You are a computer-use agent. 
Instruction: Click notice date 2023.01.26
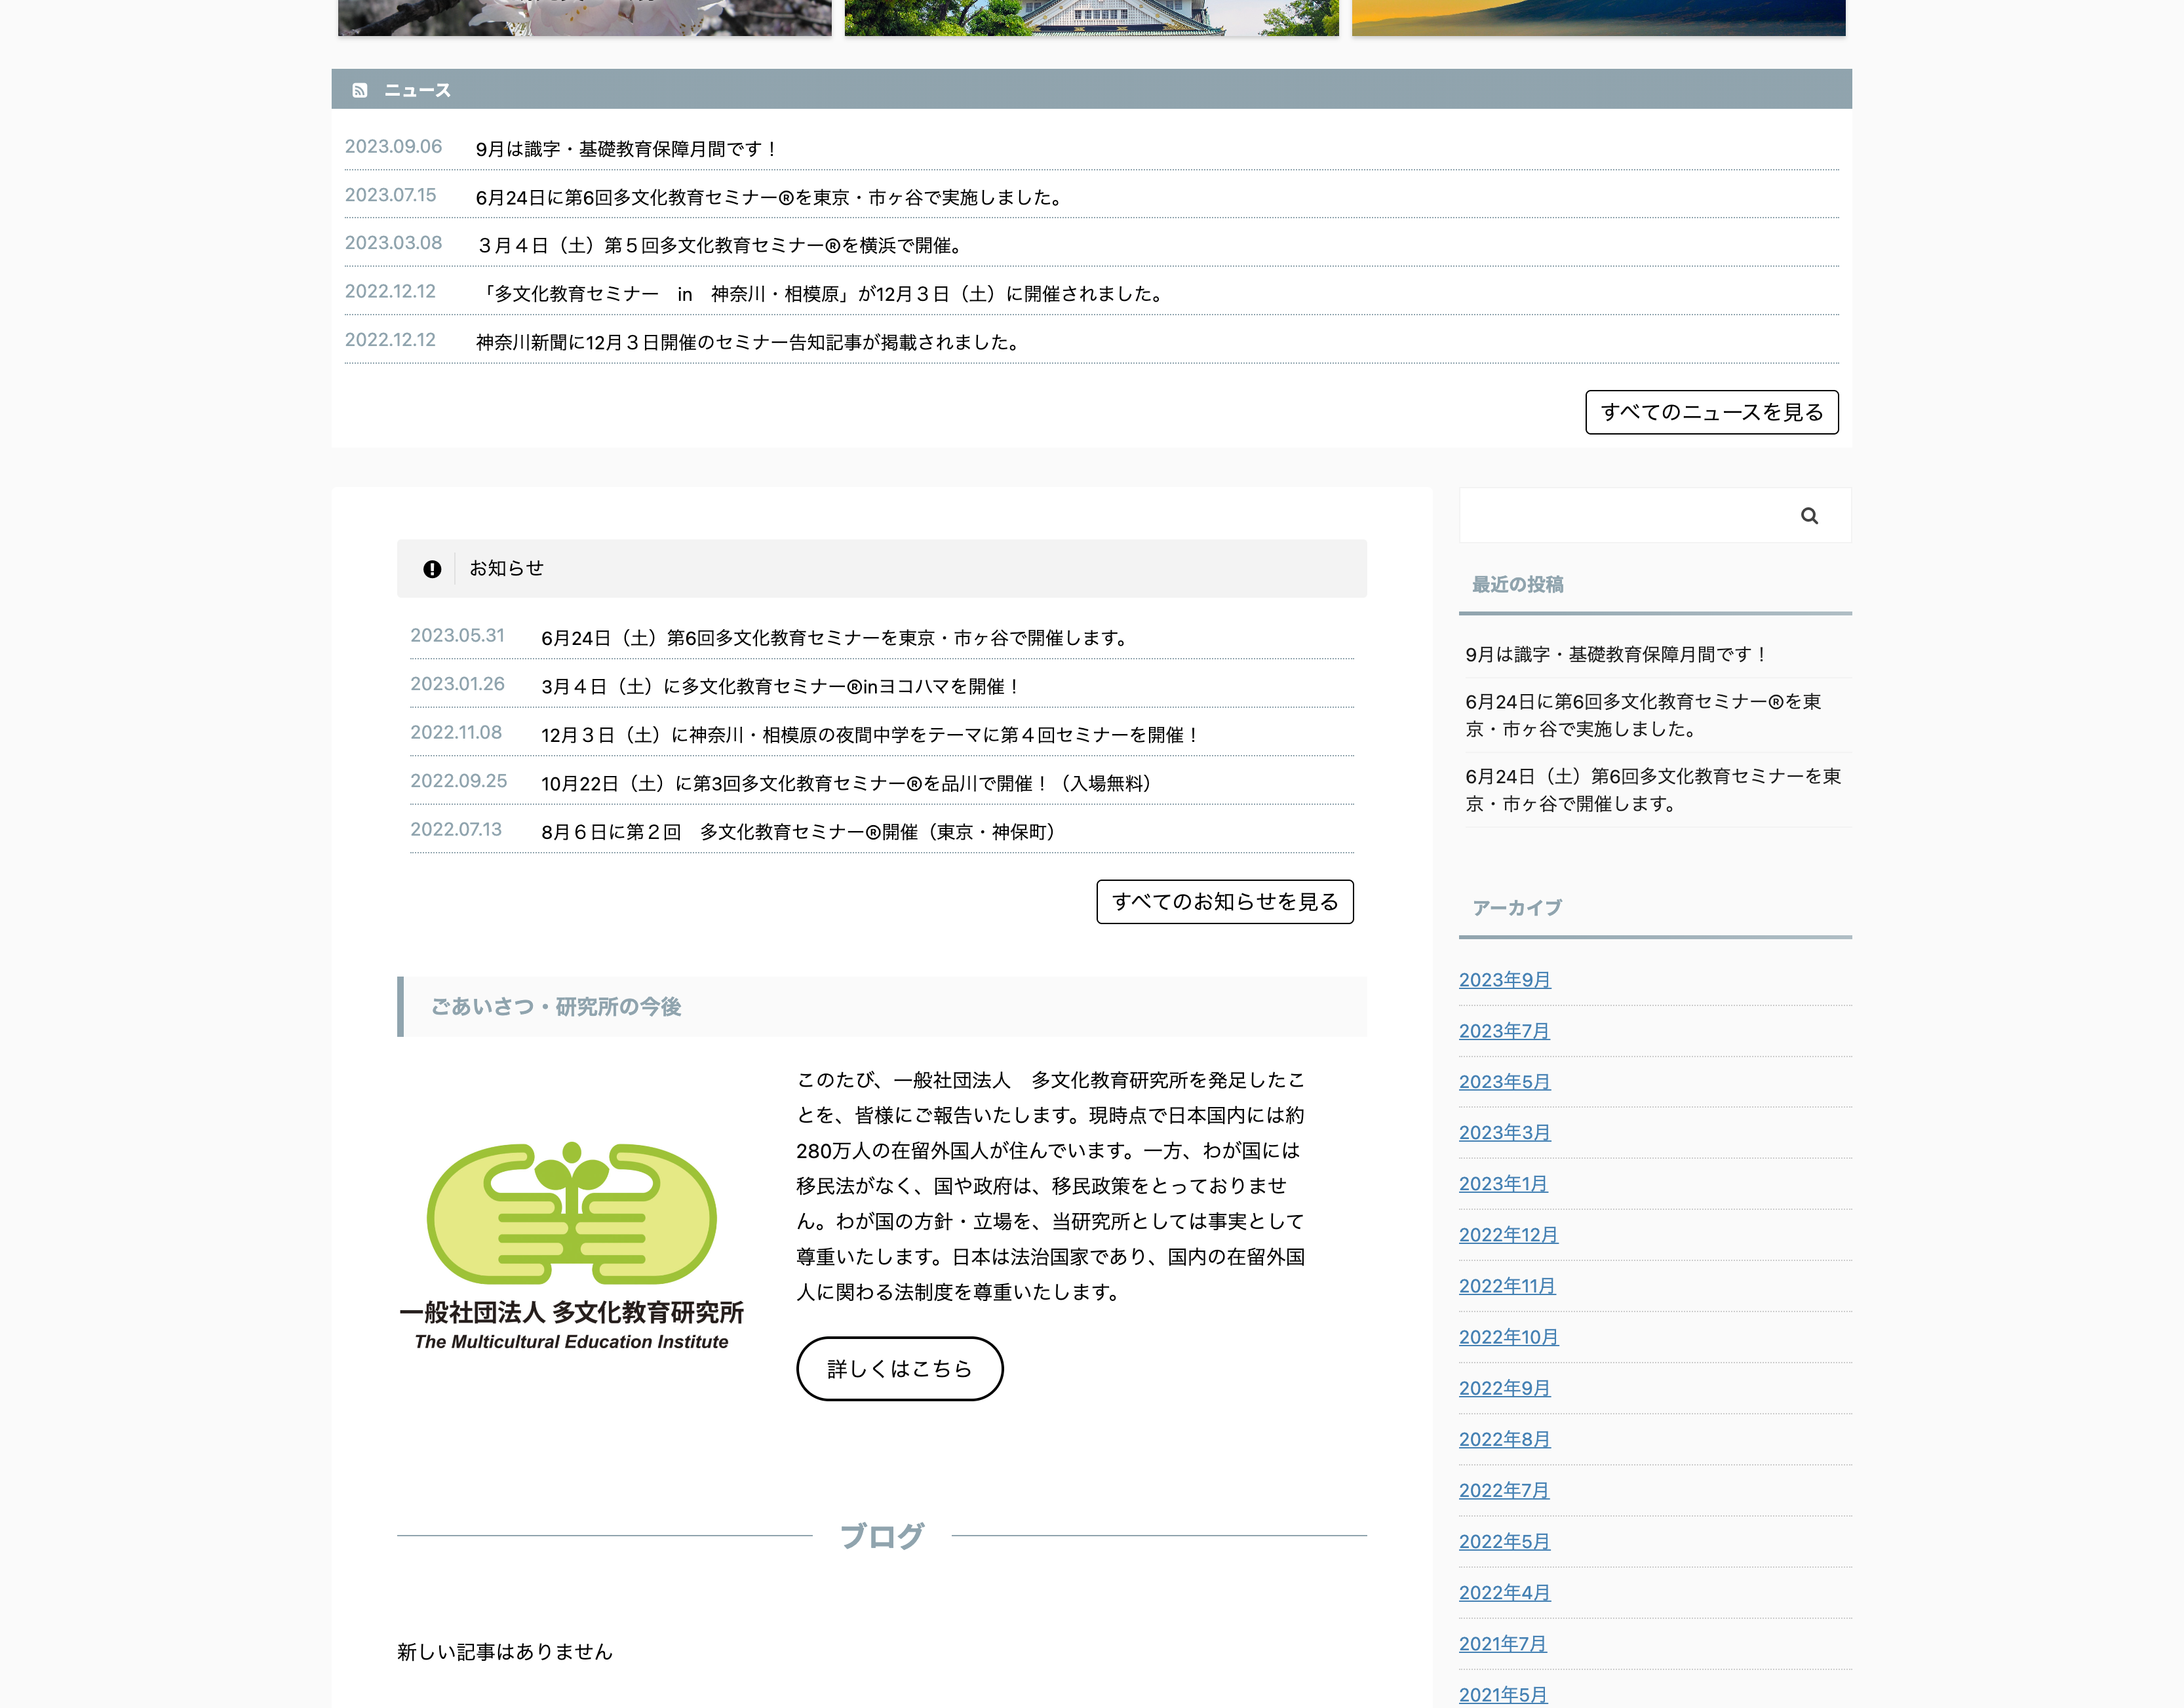click(x=457, y=684)
